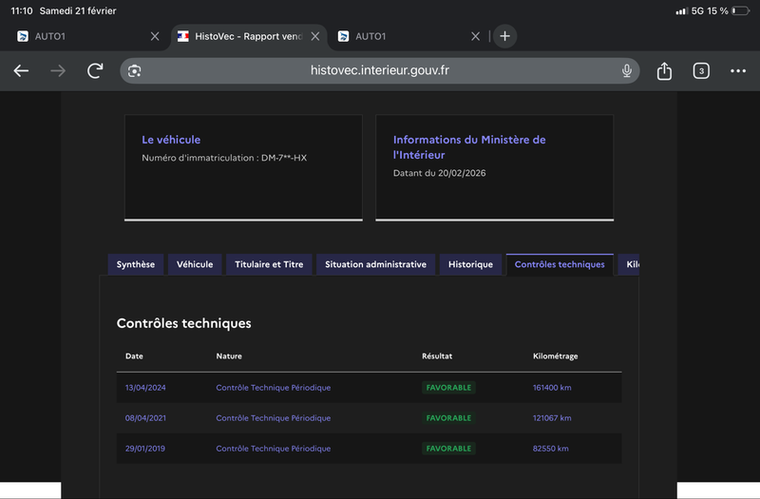Open the Titulaire et Titre tab

click(x=269, y=264)
